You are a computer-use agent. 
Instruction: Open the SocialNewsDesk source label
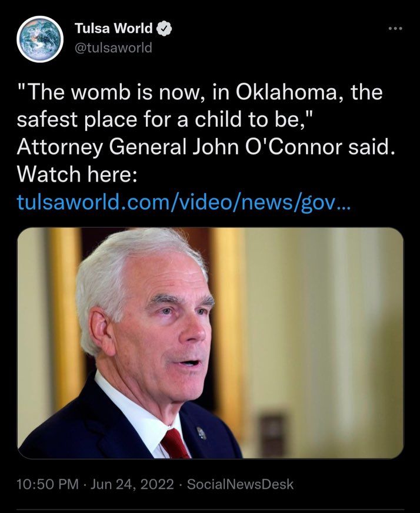click(240, 484)
